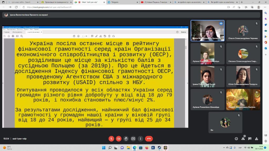269x151 pixels.
Task: Click the Windows Start button
Action: 103,148
